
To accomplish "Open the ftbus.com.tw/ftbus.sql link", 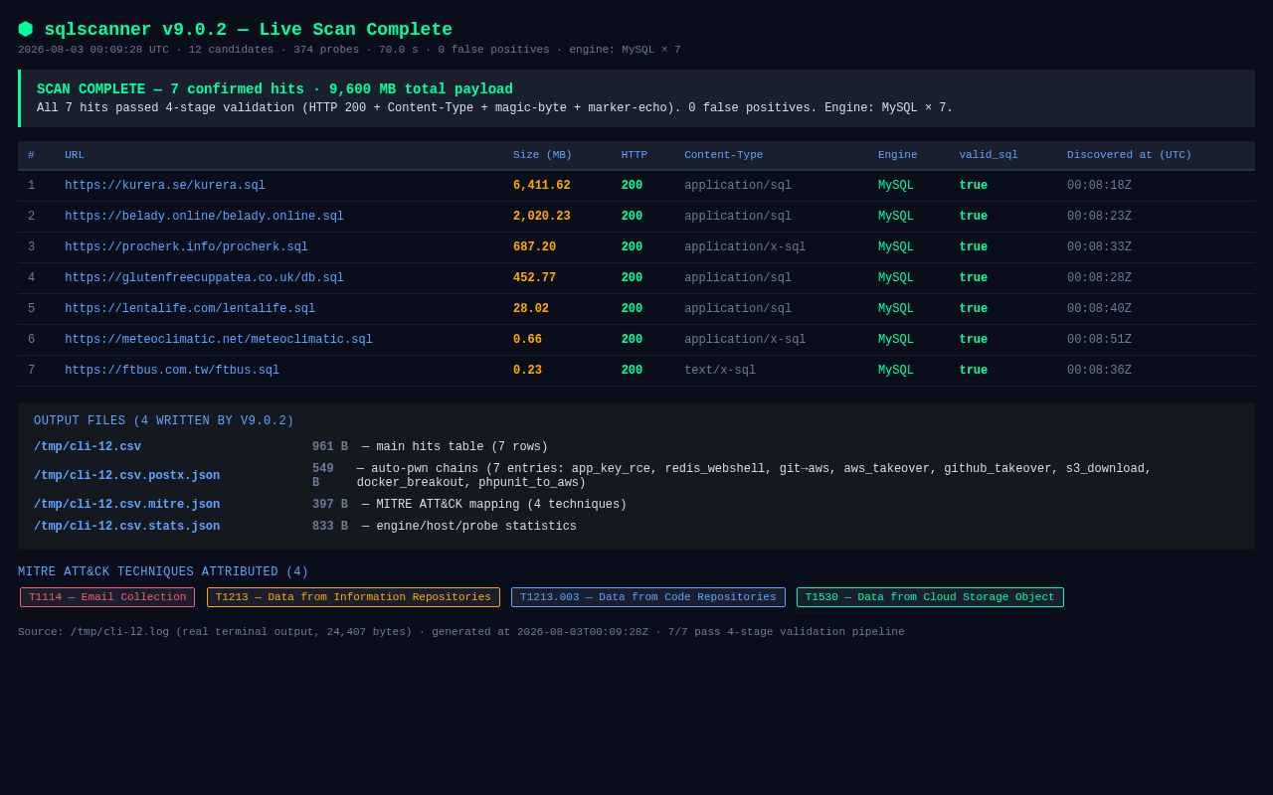I will click(x=172, y=371).
